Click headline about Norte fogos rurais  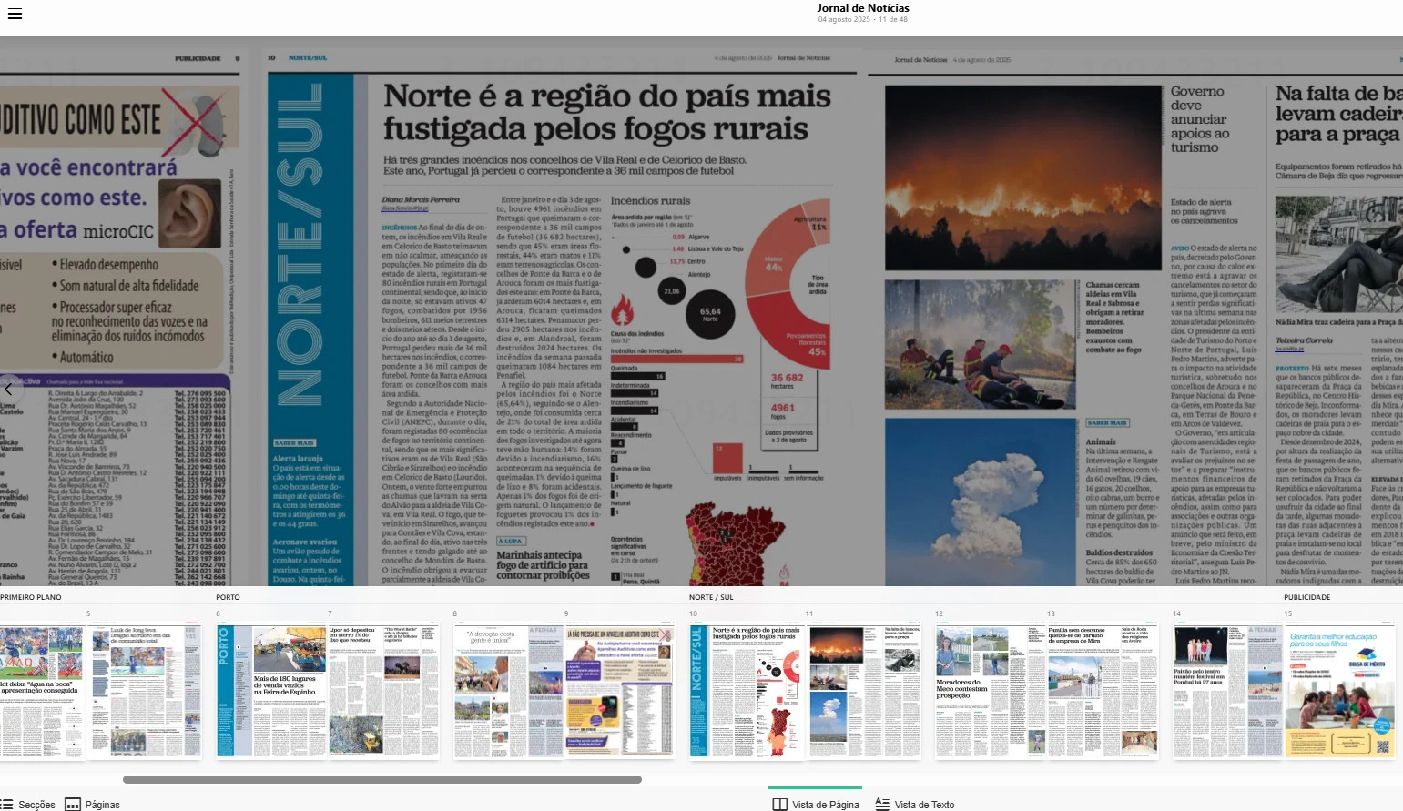click(606, 112)
